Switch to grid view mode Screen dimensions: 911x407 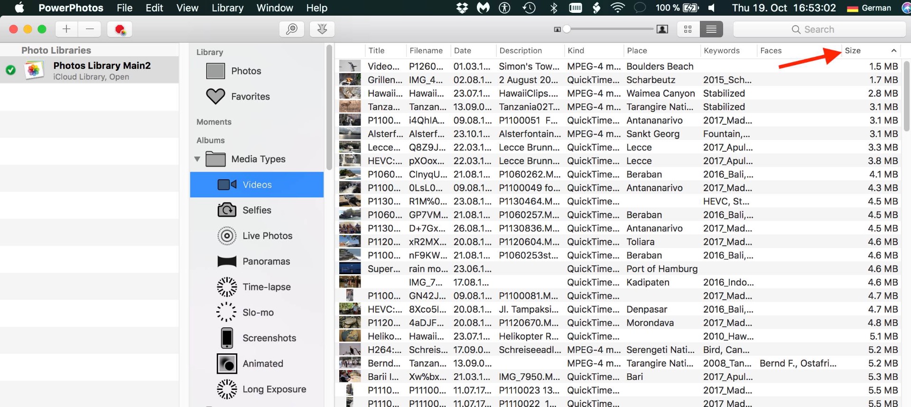coord(688,29)
